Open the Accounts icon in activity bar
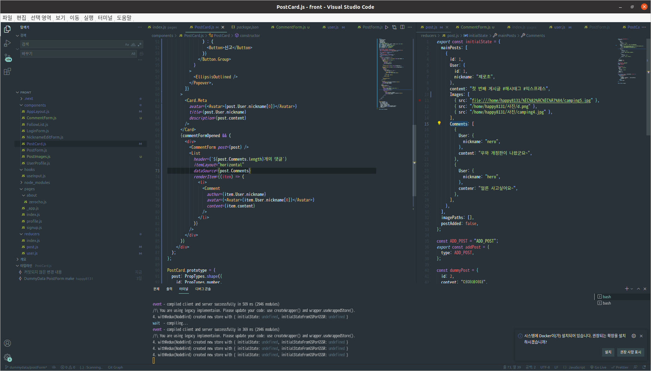Image resolution: width=651 pixels, height=371 pixels. (7, 343)
